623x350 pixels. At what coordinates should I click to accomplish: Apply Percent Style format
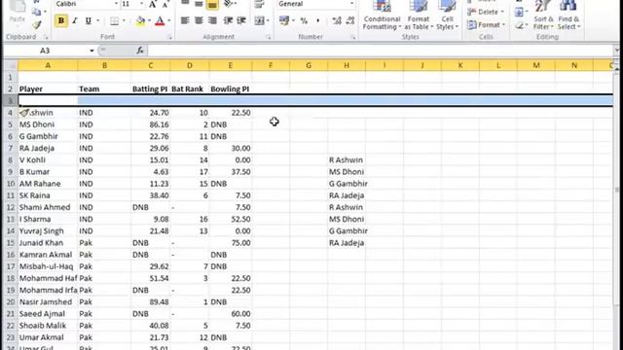[304, 20]
